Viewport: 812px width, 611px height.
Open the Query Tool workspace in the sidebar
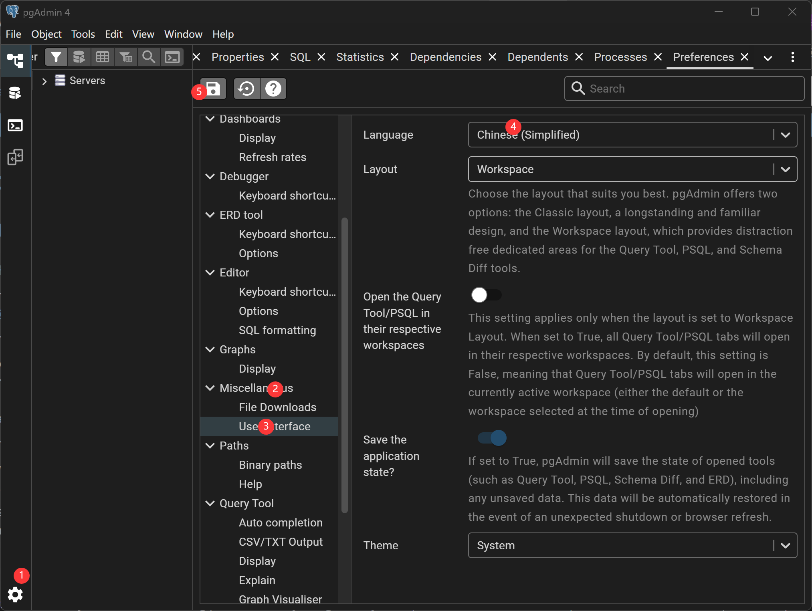15,93
